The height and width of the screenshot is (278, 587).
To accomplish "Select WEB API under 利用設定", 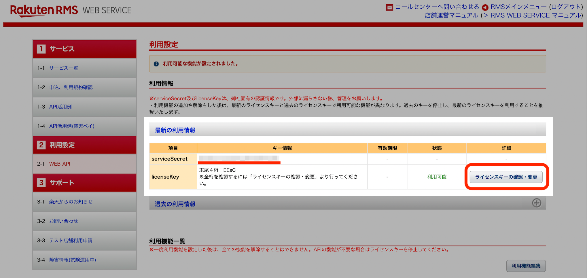I will [60, 164].
